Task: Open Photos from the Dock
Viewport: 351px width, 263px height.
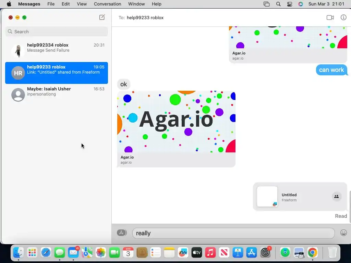Action: point(101,253)
